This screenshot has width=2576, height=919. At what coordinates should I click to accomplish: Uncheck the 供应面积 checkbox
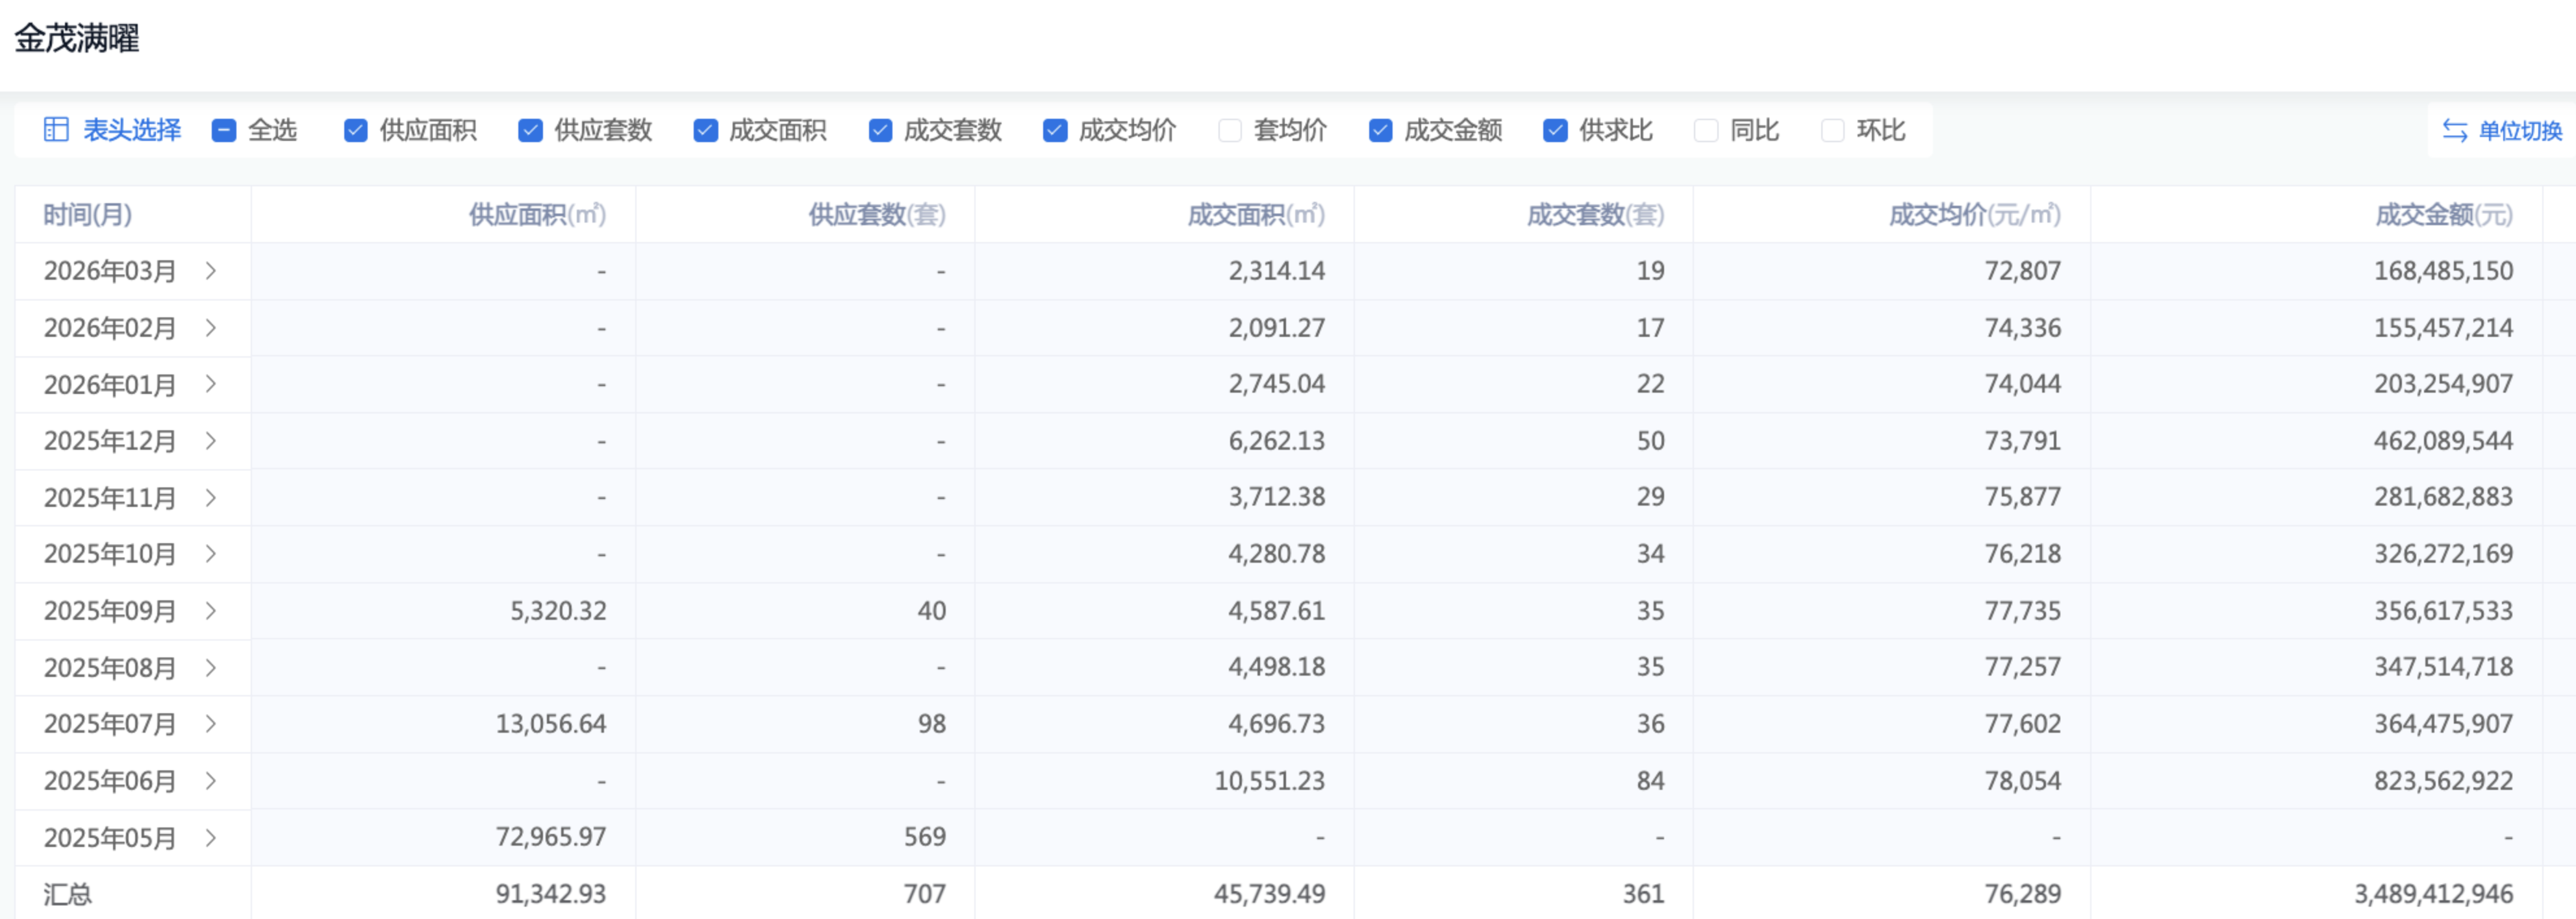click(355, 131)
